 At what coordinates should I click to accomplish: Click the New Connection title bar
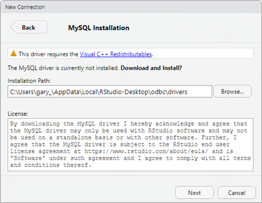[131, 7]
